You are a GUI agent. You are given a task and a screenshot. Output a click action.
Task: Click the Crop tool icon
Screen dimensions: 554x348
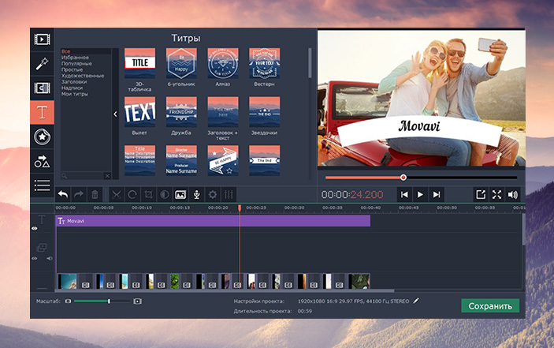pyautogui.click(x=149, y=194)
